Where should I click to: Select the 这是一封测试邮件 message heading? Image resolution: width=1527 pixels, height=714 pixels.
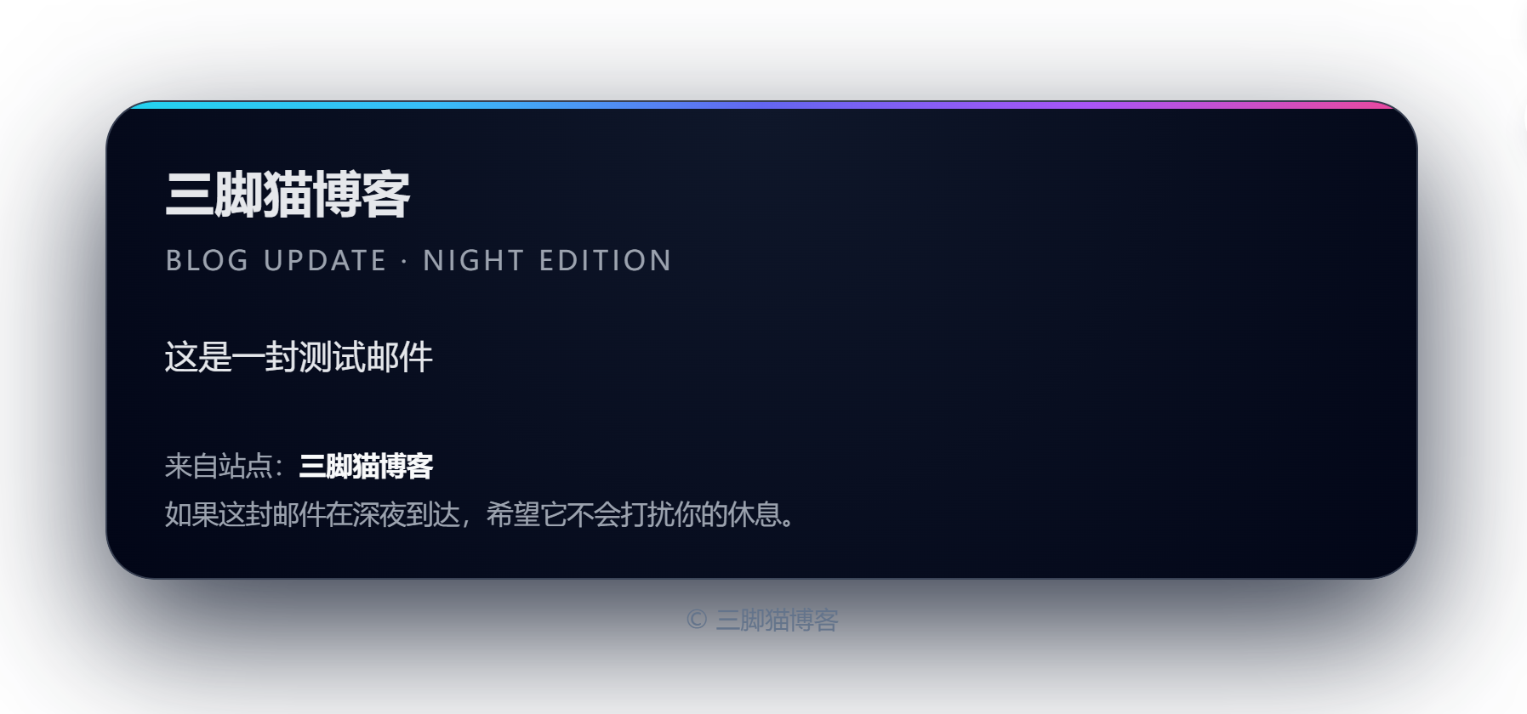point(299,357)
